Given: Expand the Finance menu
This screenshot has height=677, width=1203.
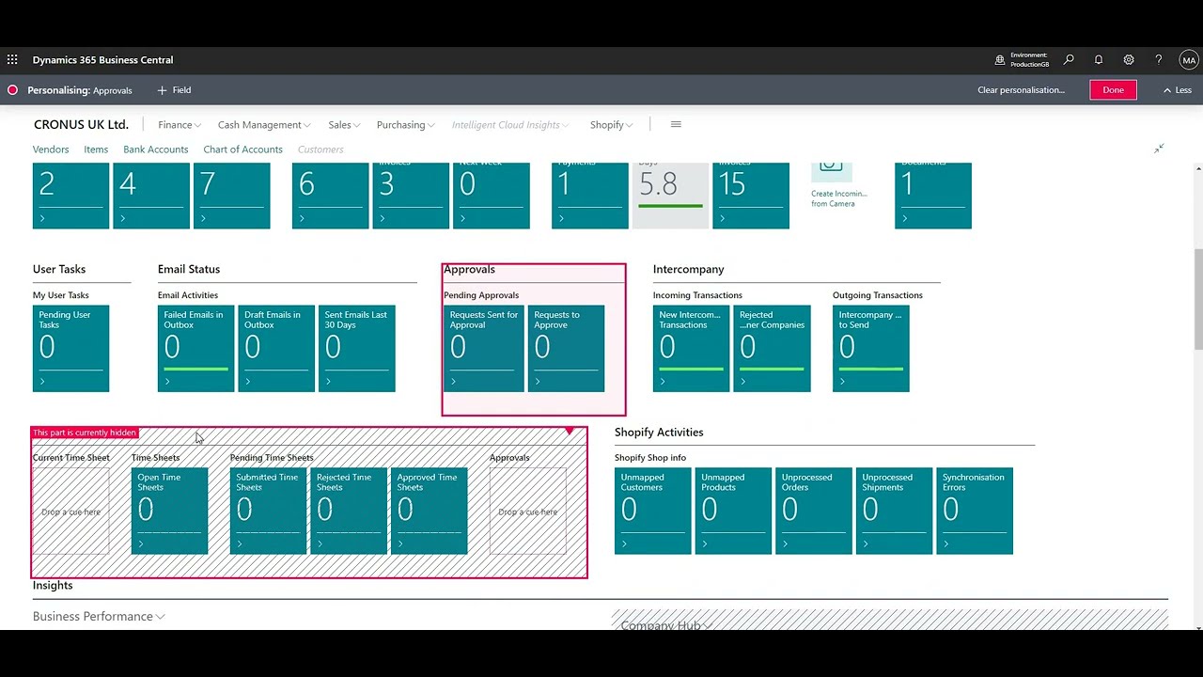Looking at the screenshot, I should (x=180, y=125).
